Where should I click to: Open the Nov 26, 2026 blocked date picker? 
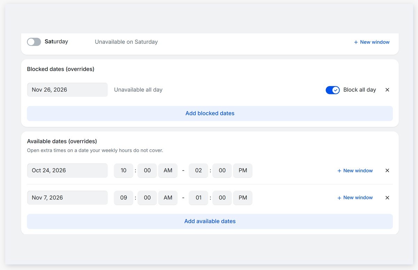point(67,90)
